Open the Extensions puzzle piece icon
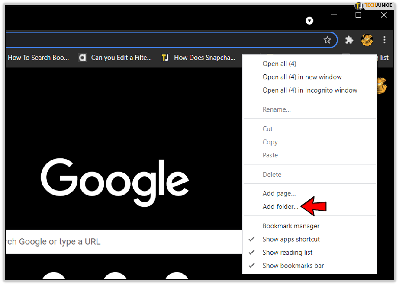The image size is (399, 285). click(x=349, y=40)
